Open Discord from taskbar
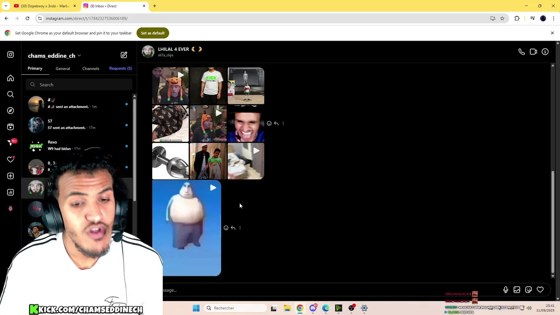This screenshot has width=560, height=315. (313, 308)
